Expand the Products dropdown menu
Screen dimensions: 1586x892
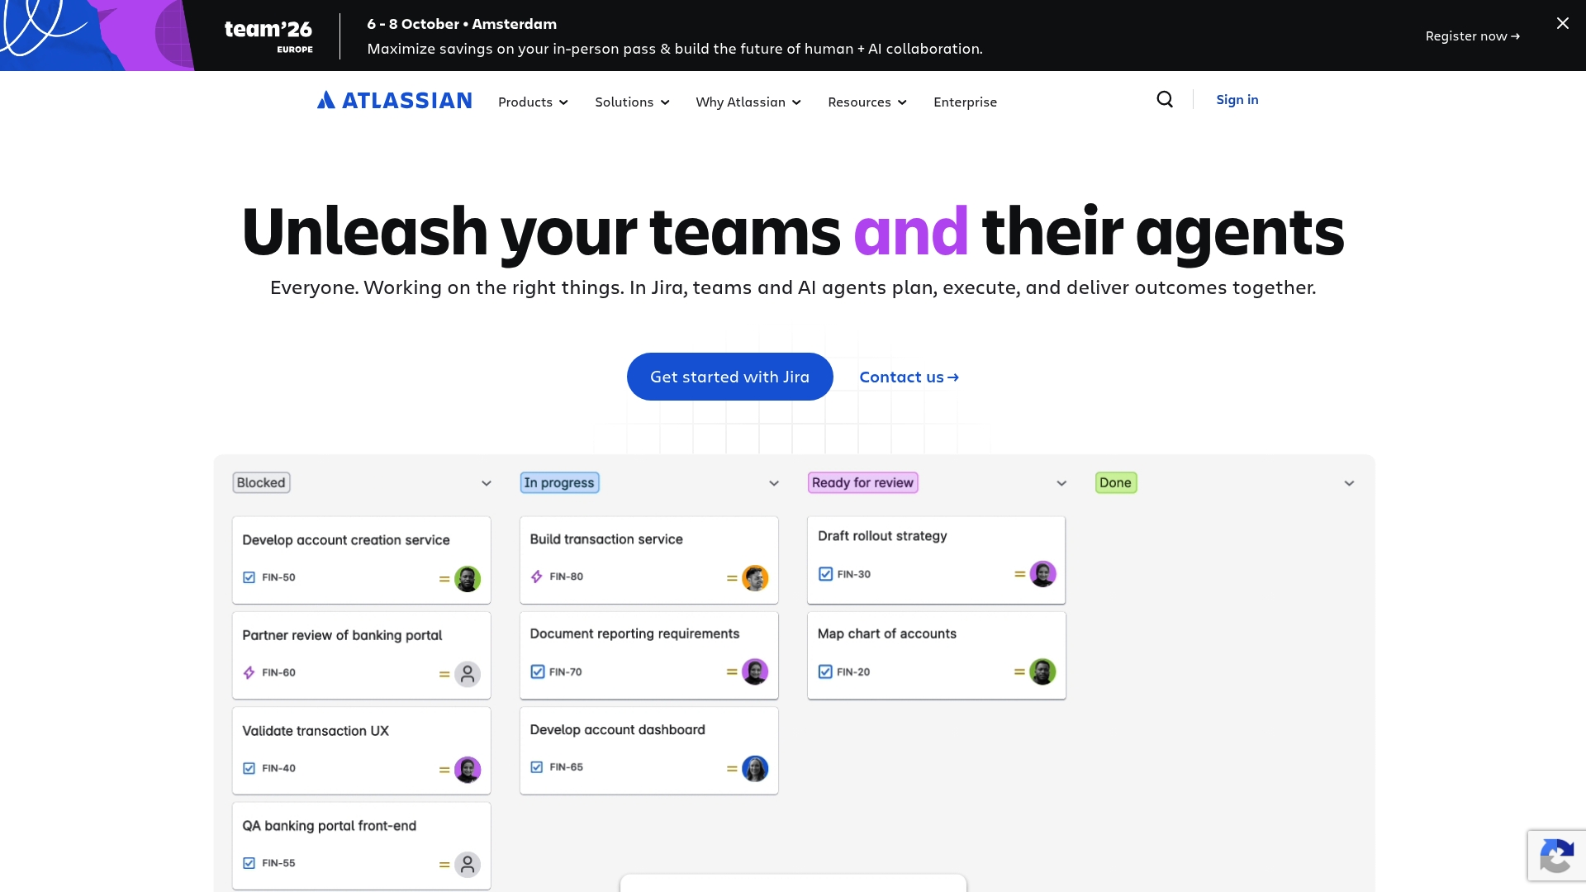click(533, 102)
